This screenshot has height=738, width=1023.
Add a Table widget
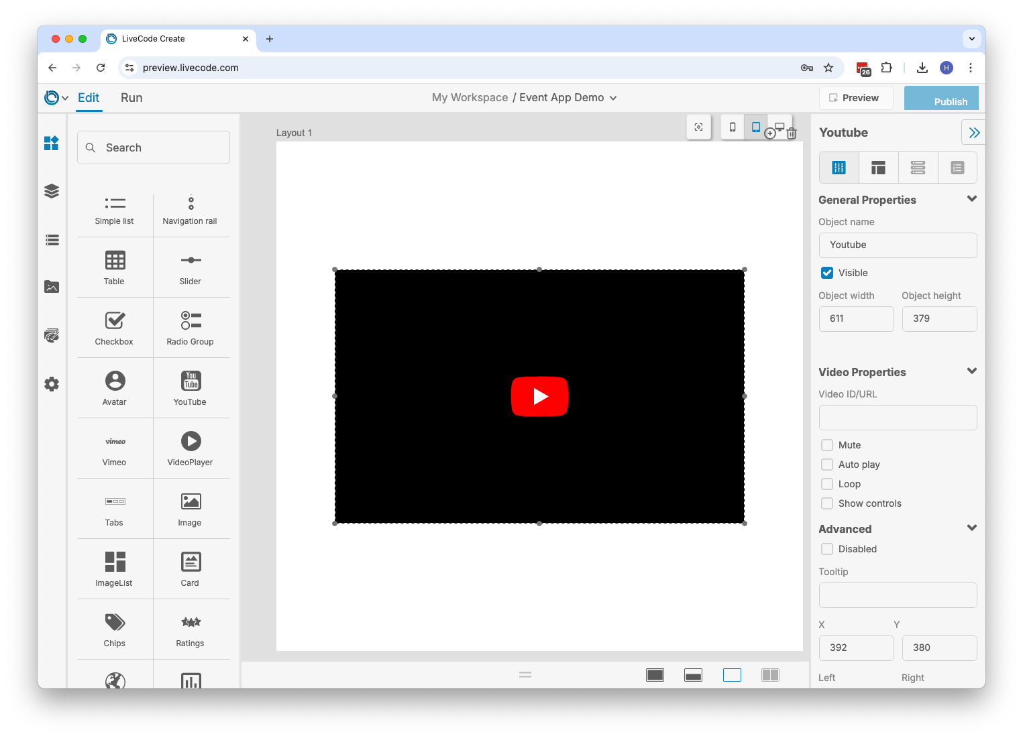[115, 267]
